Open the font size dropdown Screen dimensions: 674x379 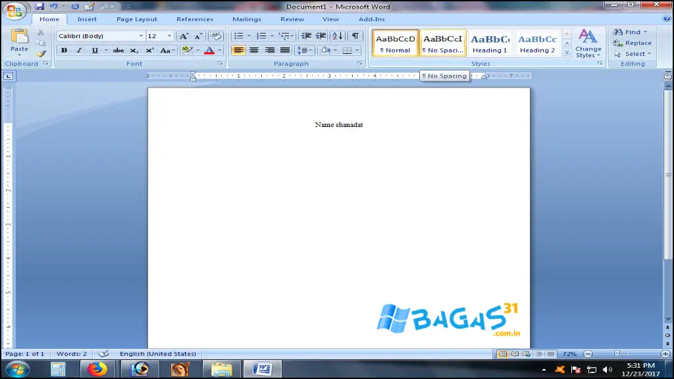[170, 36]
